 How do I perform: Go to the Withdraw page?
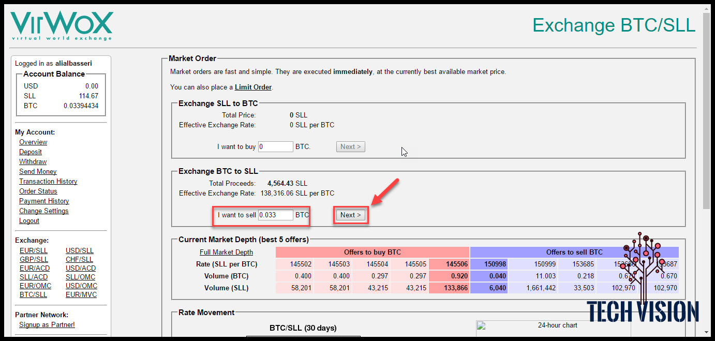(x=33, y=161)
